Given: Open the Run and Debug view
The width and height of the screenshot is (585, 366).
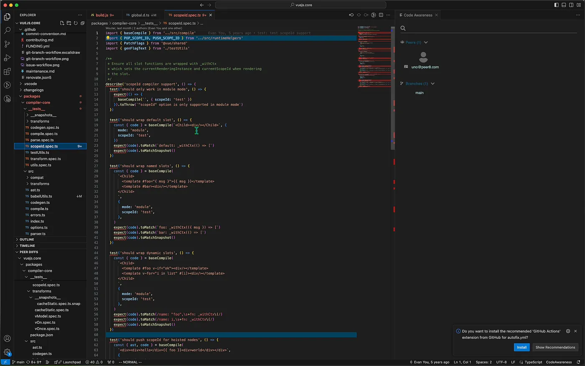Looking at the screenshot, I should [7, 58].
